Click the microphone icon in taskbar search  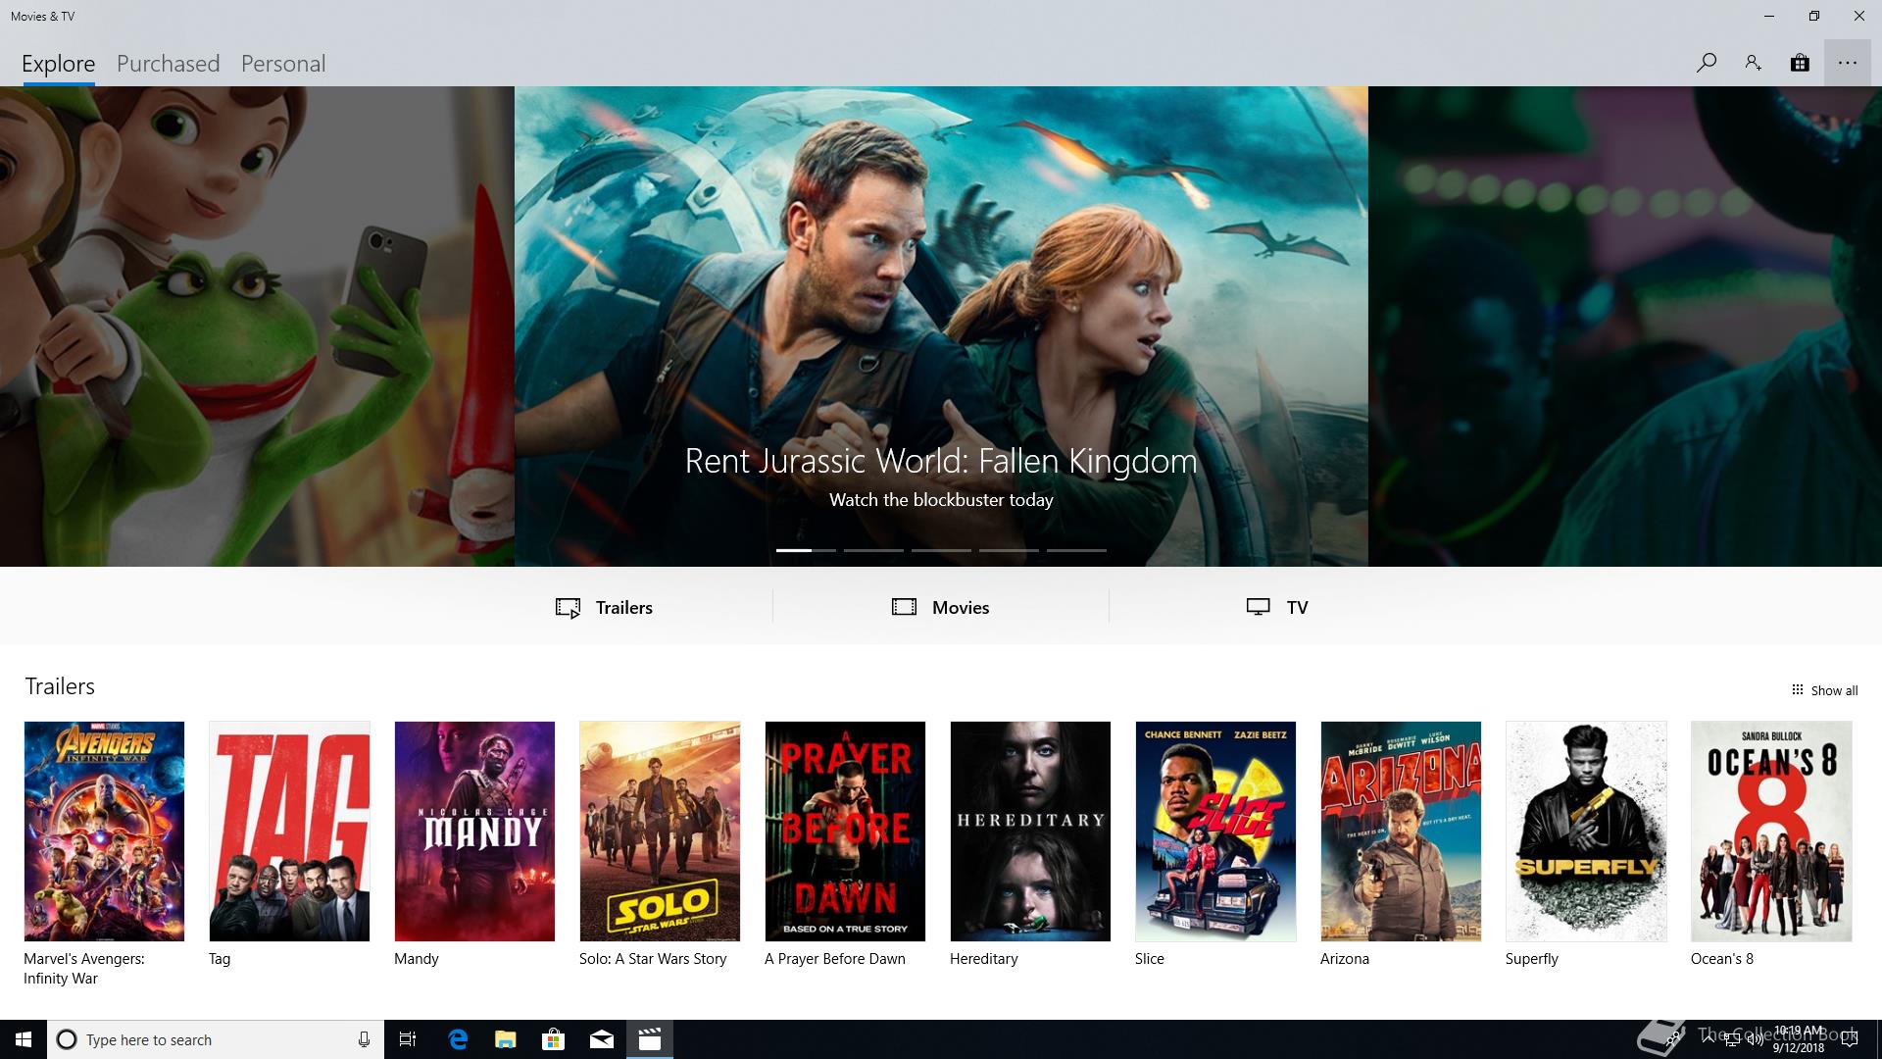click(364, 1039)
